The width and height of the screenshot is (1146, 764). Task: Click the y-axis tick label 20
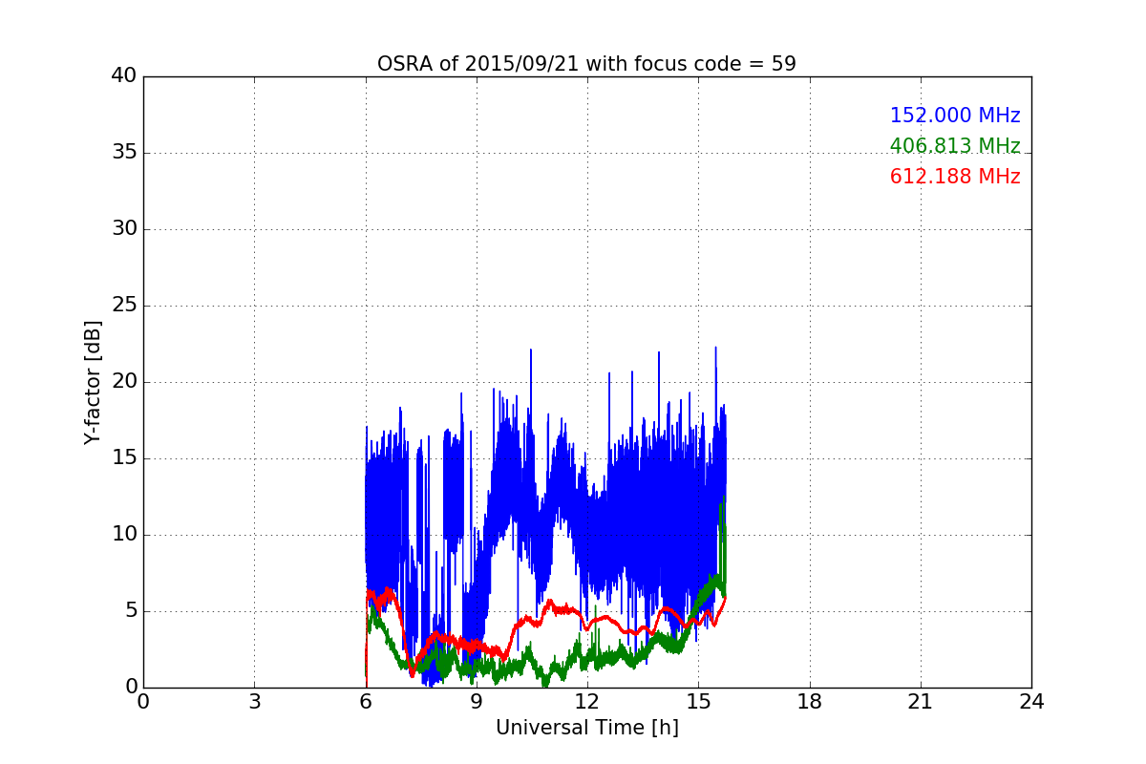point(124,382)
